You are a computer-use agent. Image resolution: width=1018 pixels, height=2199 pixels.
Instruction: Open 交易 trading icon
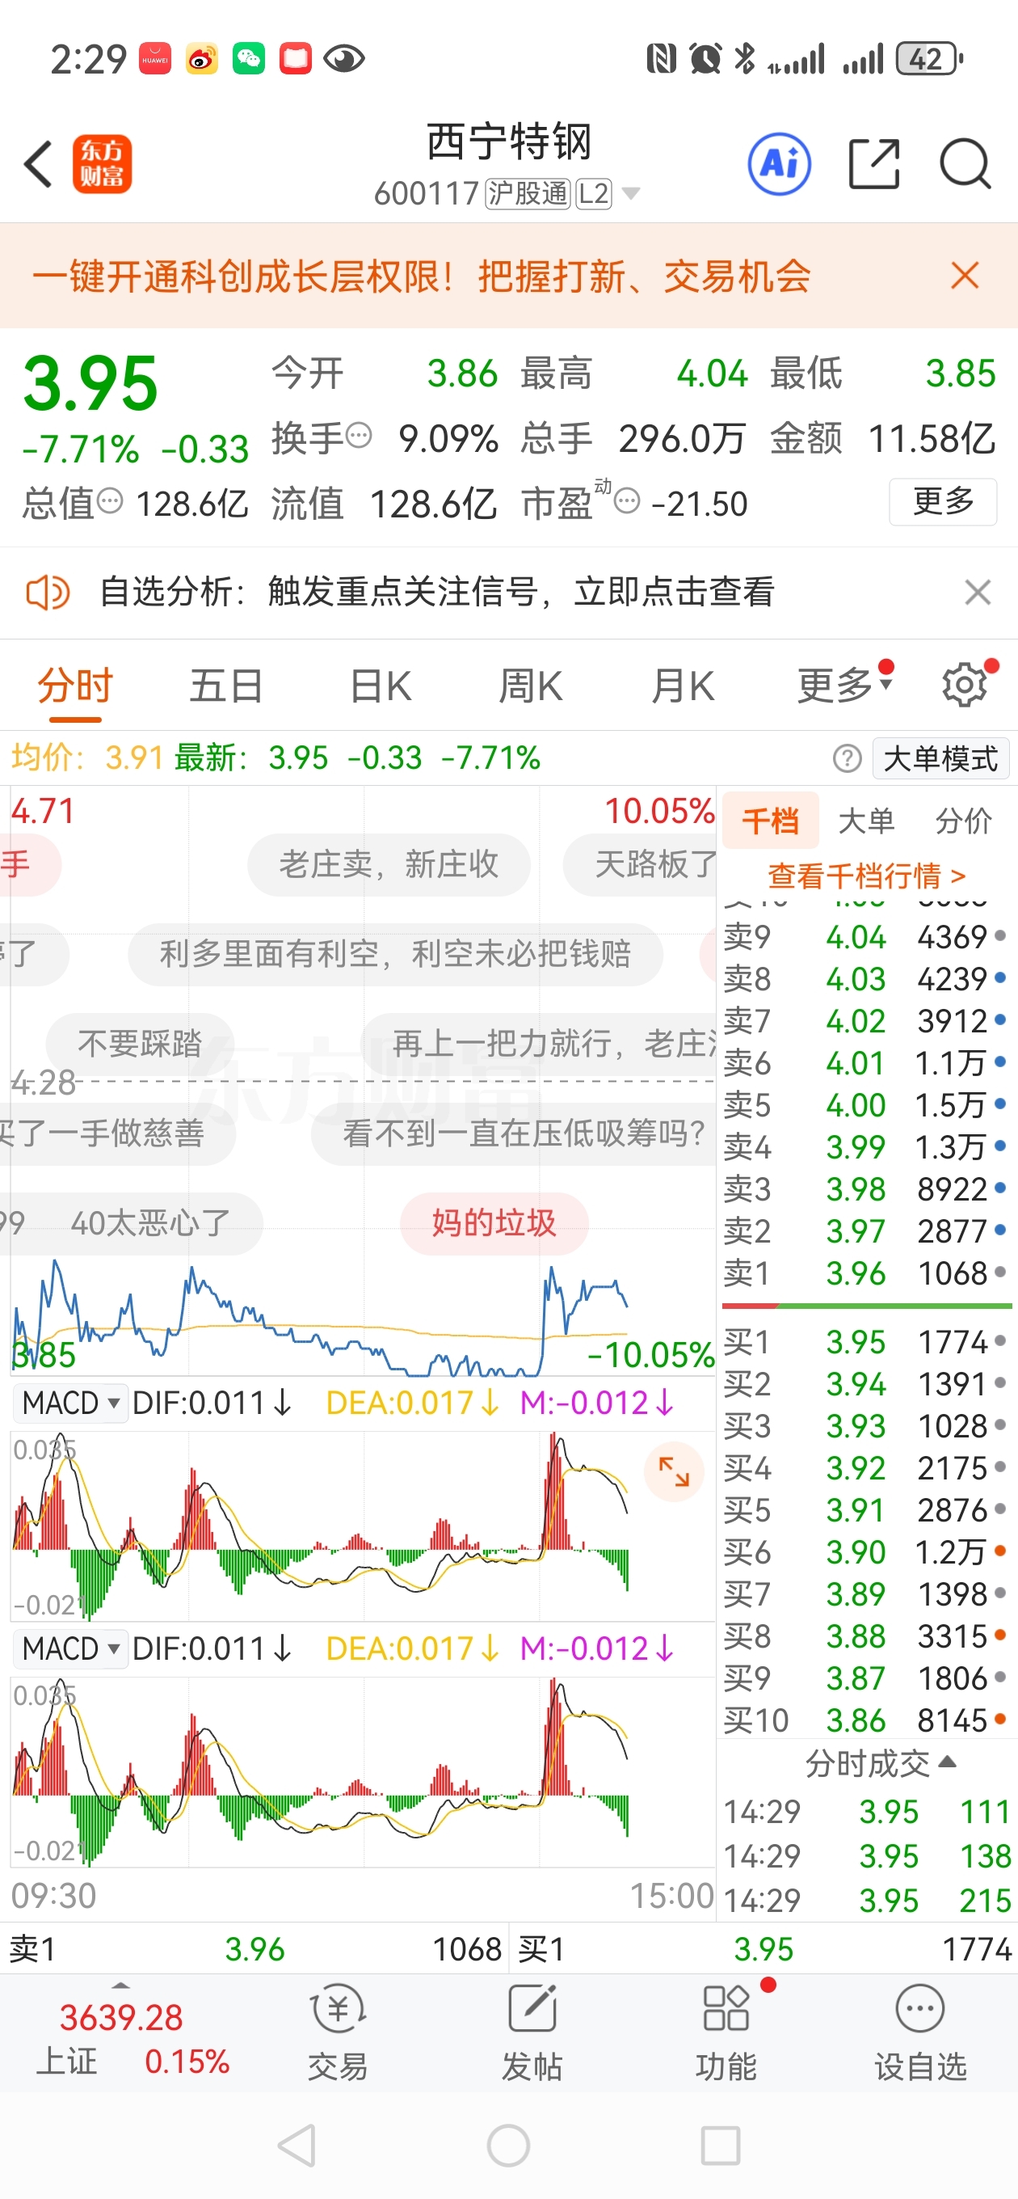coord(338,2032)
